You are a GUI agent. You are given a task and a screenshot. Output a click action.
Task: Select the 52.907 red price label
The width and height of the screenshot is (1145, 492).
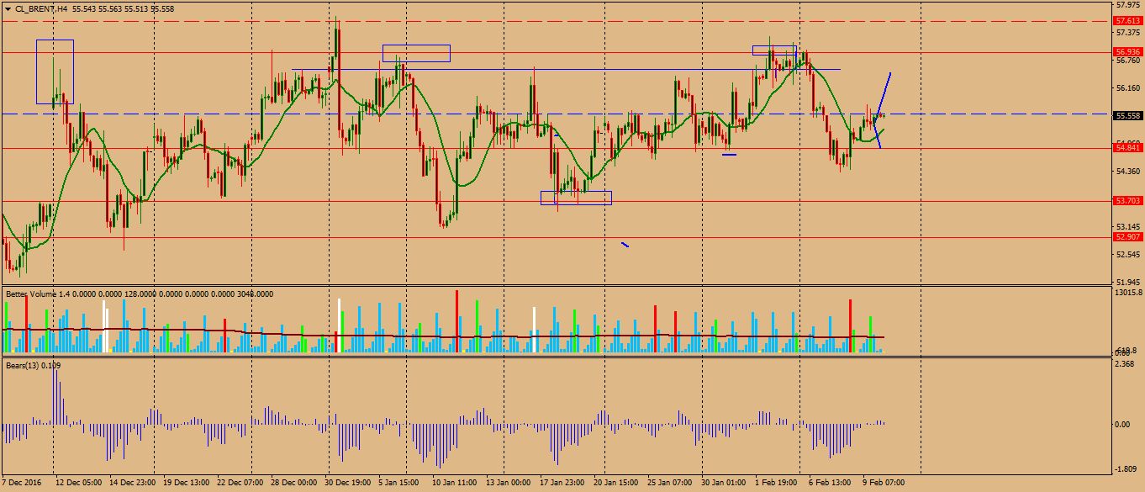pos(1127,237)
